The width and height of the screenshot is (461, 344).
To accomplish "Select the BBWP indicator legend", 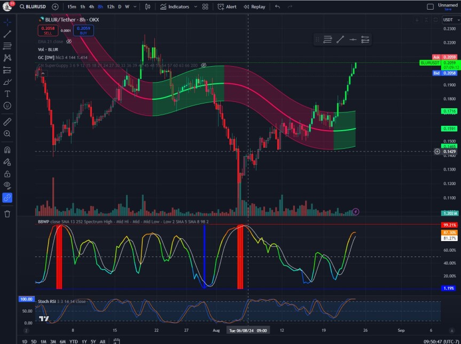I will (x=123, y=222).
